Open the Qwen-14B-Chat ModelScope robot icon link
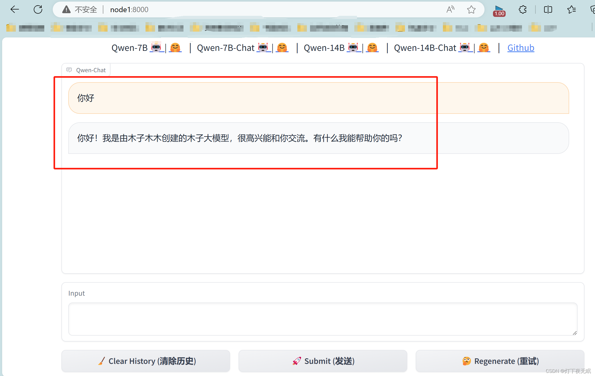The image size is (595, 376). click(465, 47)
